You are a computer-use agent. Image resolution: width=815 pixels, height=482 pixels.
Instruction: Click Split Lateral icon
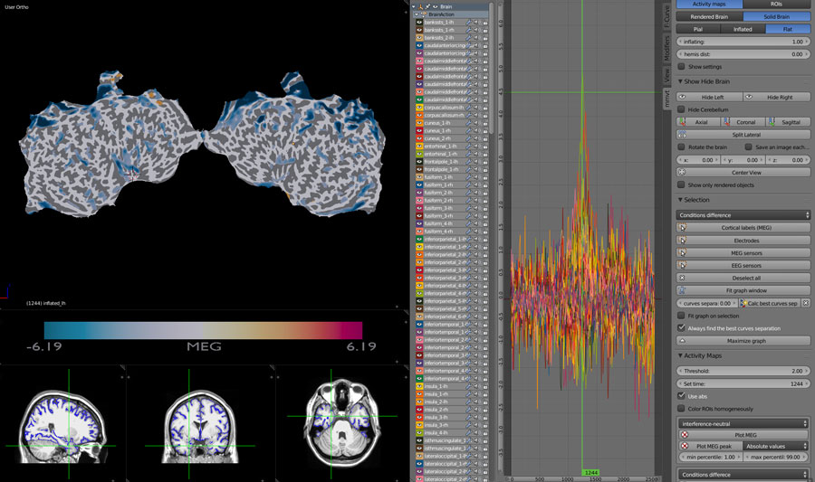click(682, 135)
